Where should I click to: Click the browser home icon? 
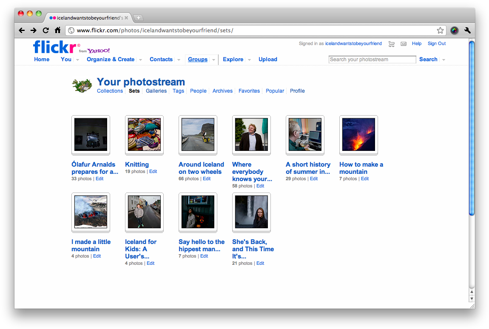point(57,30)
